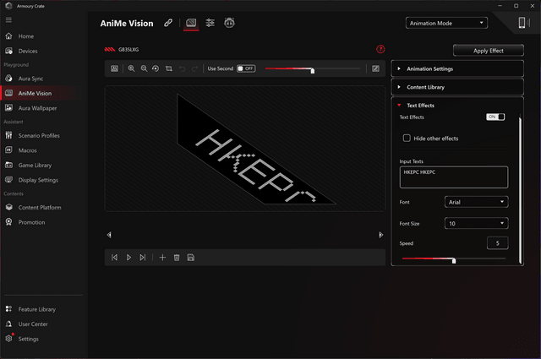
Task: Click the Macros sidebar icon
Action: [9, 150]
